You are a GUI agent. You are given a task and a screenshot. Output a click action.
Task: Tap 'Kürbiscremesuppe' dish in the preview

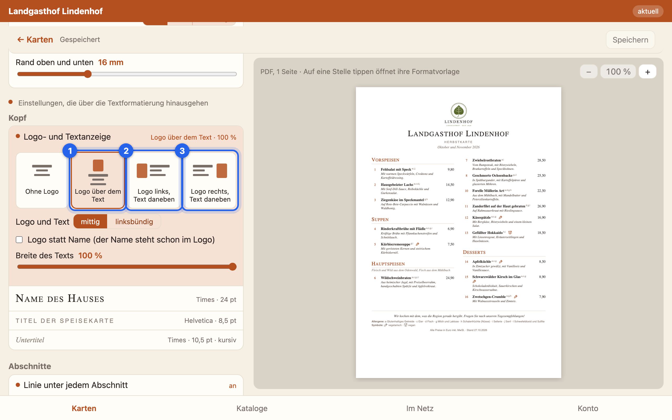coord(395,244)
